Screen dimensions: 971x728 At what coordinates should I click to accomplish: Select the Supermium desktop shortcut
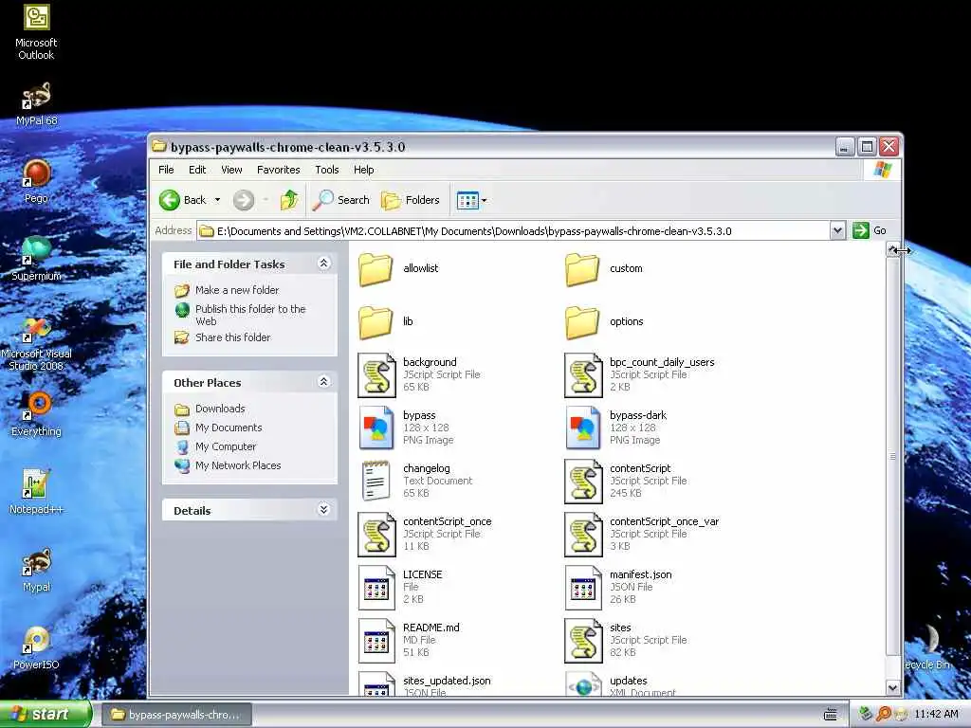coord(36,260)
